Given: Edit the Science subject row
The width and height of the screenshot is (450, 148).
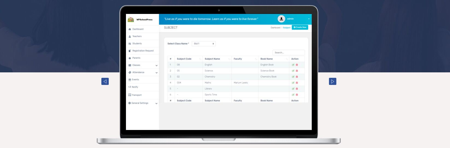Looking at the screenshot, I should [293, 71].
